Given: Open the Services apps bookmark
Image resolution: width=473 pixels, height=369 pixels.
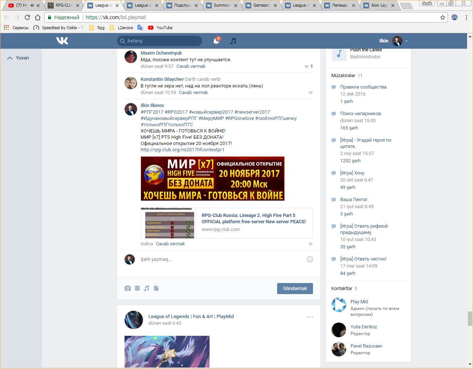Looking at the screenshot, I should pyautogui.click(x=16, y=28).
